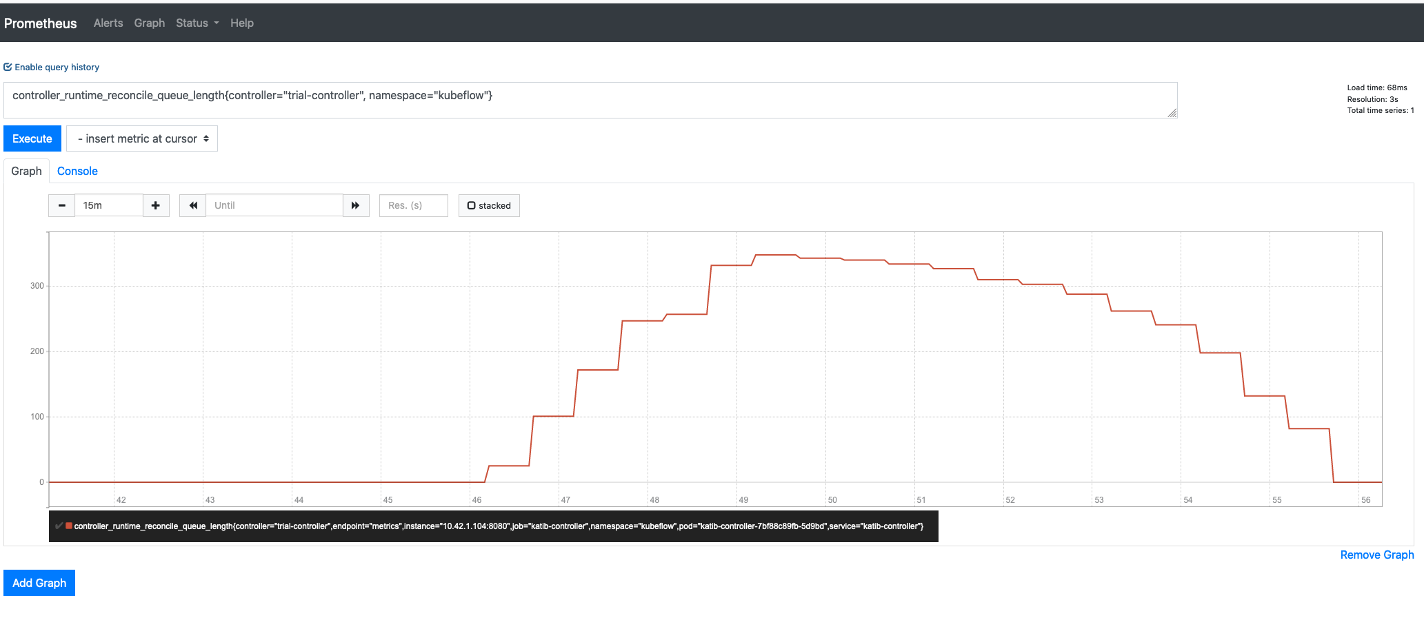Click the stacked graph square icon
This screenshot has width=1424, height=620.
pos(471,205)
